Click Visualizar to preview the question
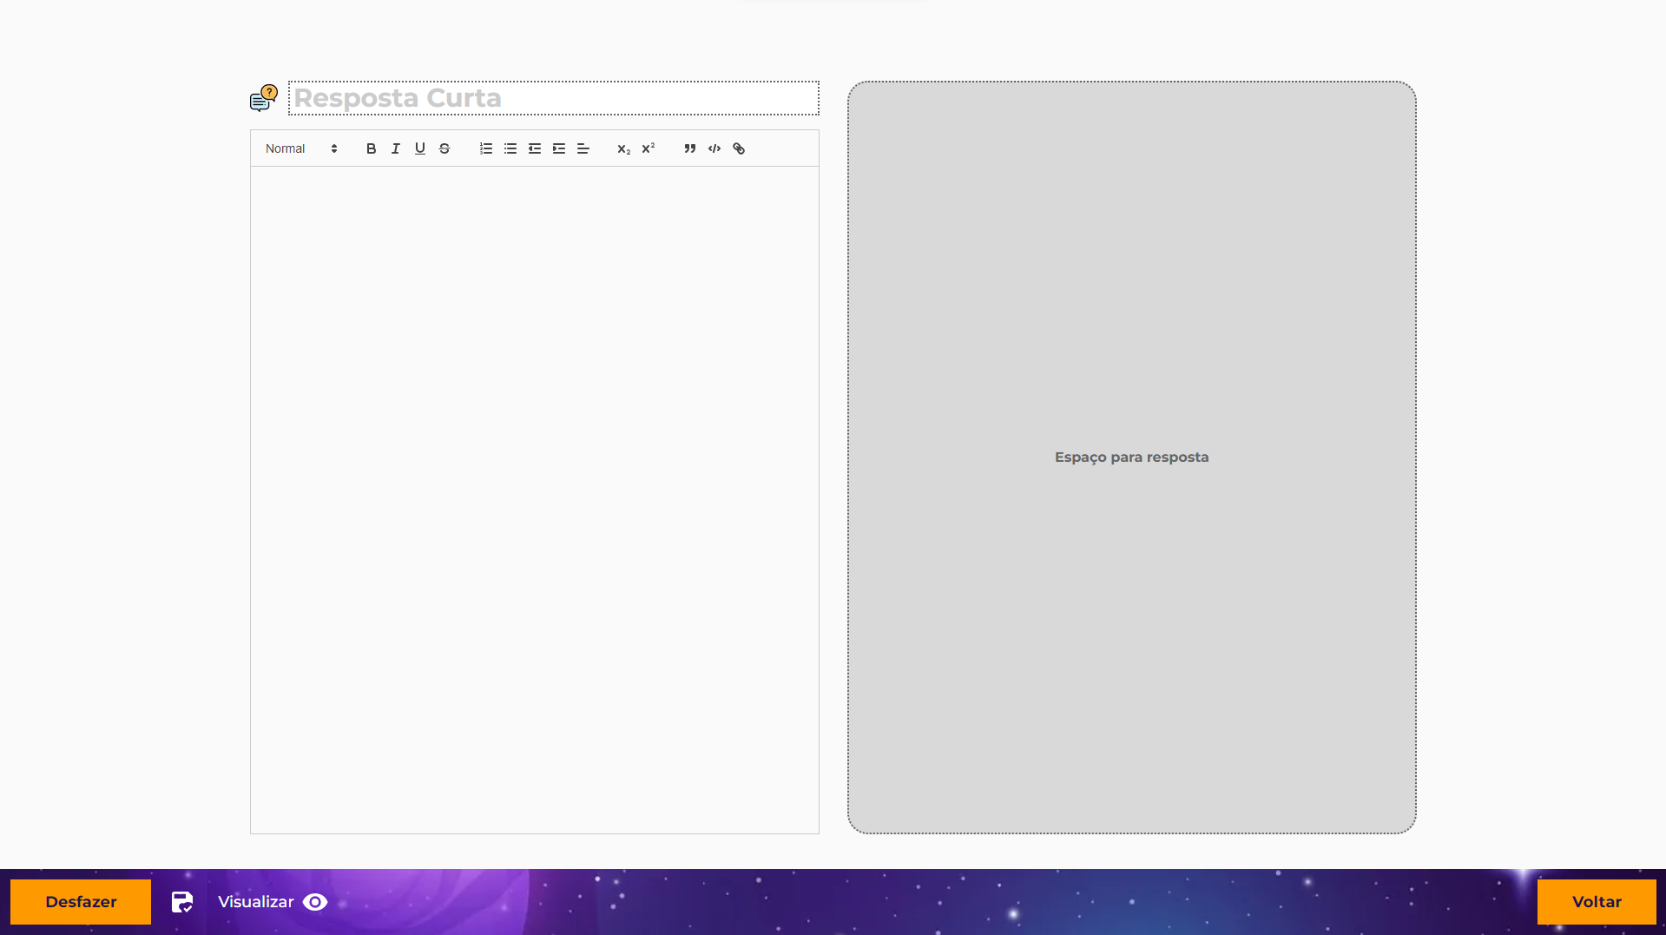This screenshot has width=1666, height=935. tap(272, 902)
